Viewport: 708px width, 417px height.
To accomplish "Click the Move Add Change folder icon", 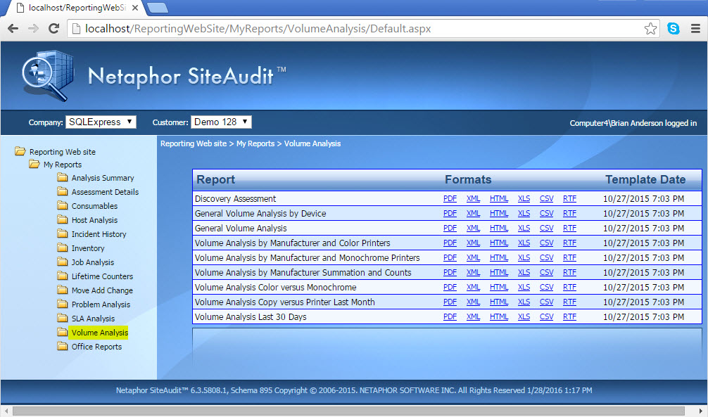I will [63, 290].
